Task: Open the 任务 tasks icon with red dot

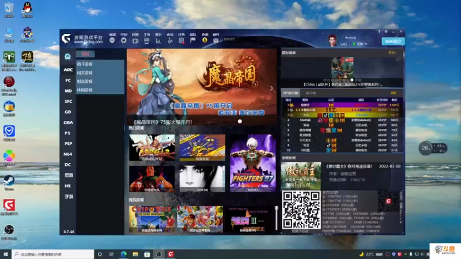Action: click(x=182, y=41)
